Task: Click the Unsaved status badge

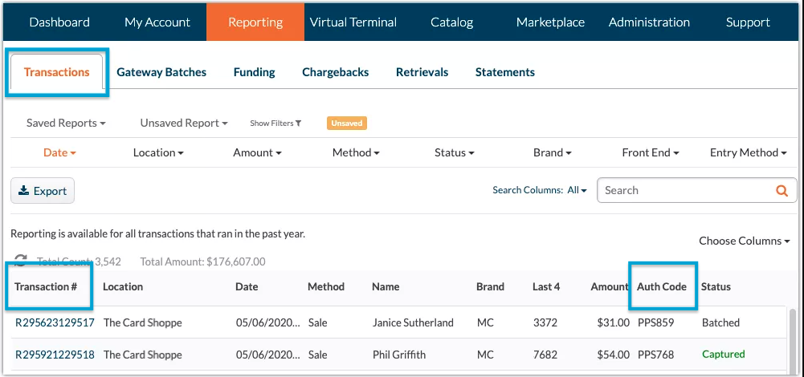Action: point(346,124)
